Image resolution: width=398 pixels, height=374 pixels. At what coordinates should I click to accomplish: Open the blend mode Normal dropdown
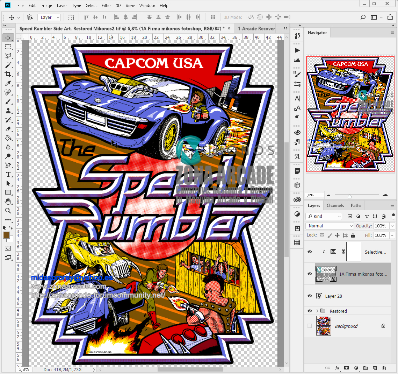pos(330,226)
